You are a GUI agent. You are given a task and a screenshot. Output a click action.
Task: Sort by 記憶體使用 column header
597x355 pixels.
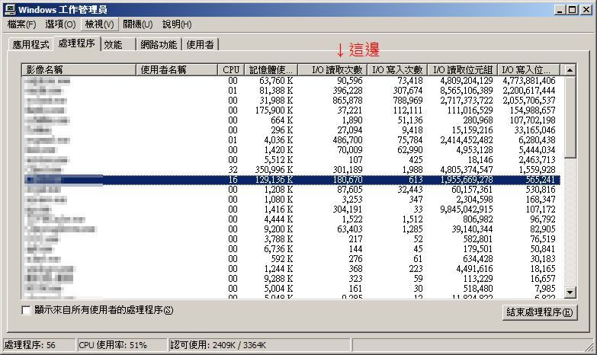pyautogui.click(x=270, y=69)
